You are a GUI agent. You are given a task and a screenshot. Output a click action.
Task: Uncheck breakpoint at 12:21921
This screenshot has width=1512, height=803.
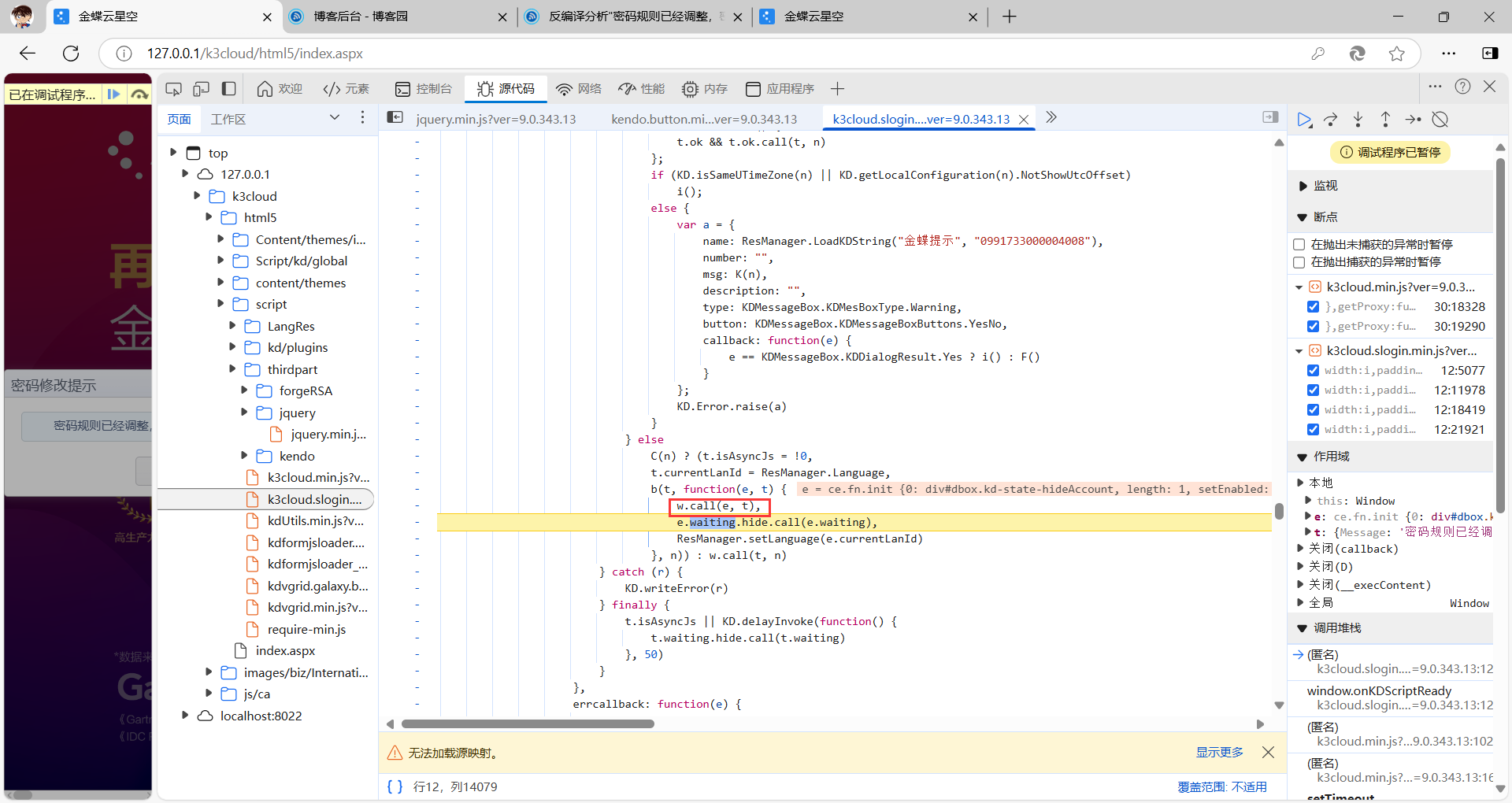1313,430
